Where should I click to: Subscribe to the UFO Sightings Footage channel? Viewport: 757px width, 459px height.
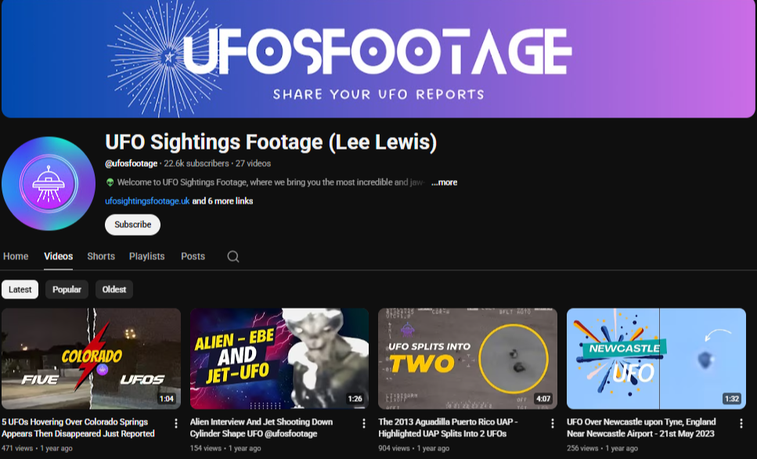[133, 225]
